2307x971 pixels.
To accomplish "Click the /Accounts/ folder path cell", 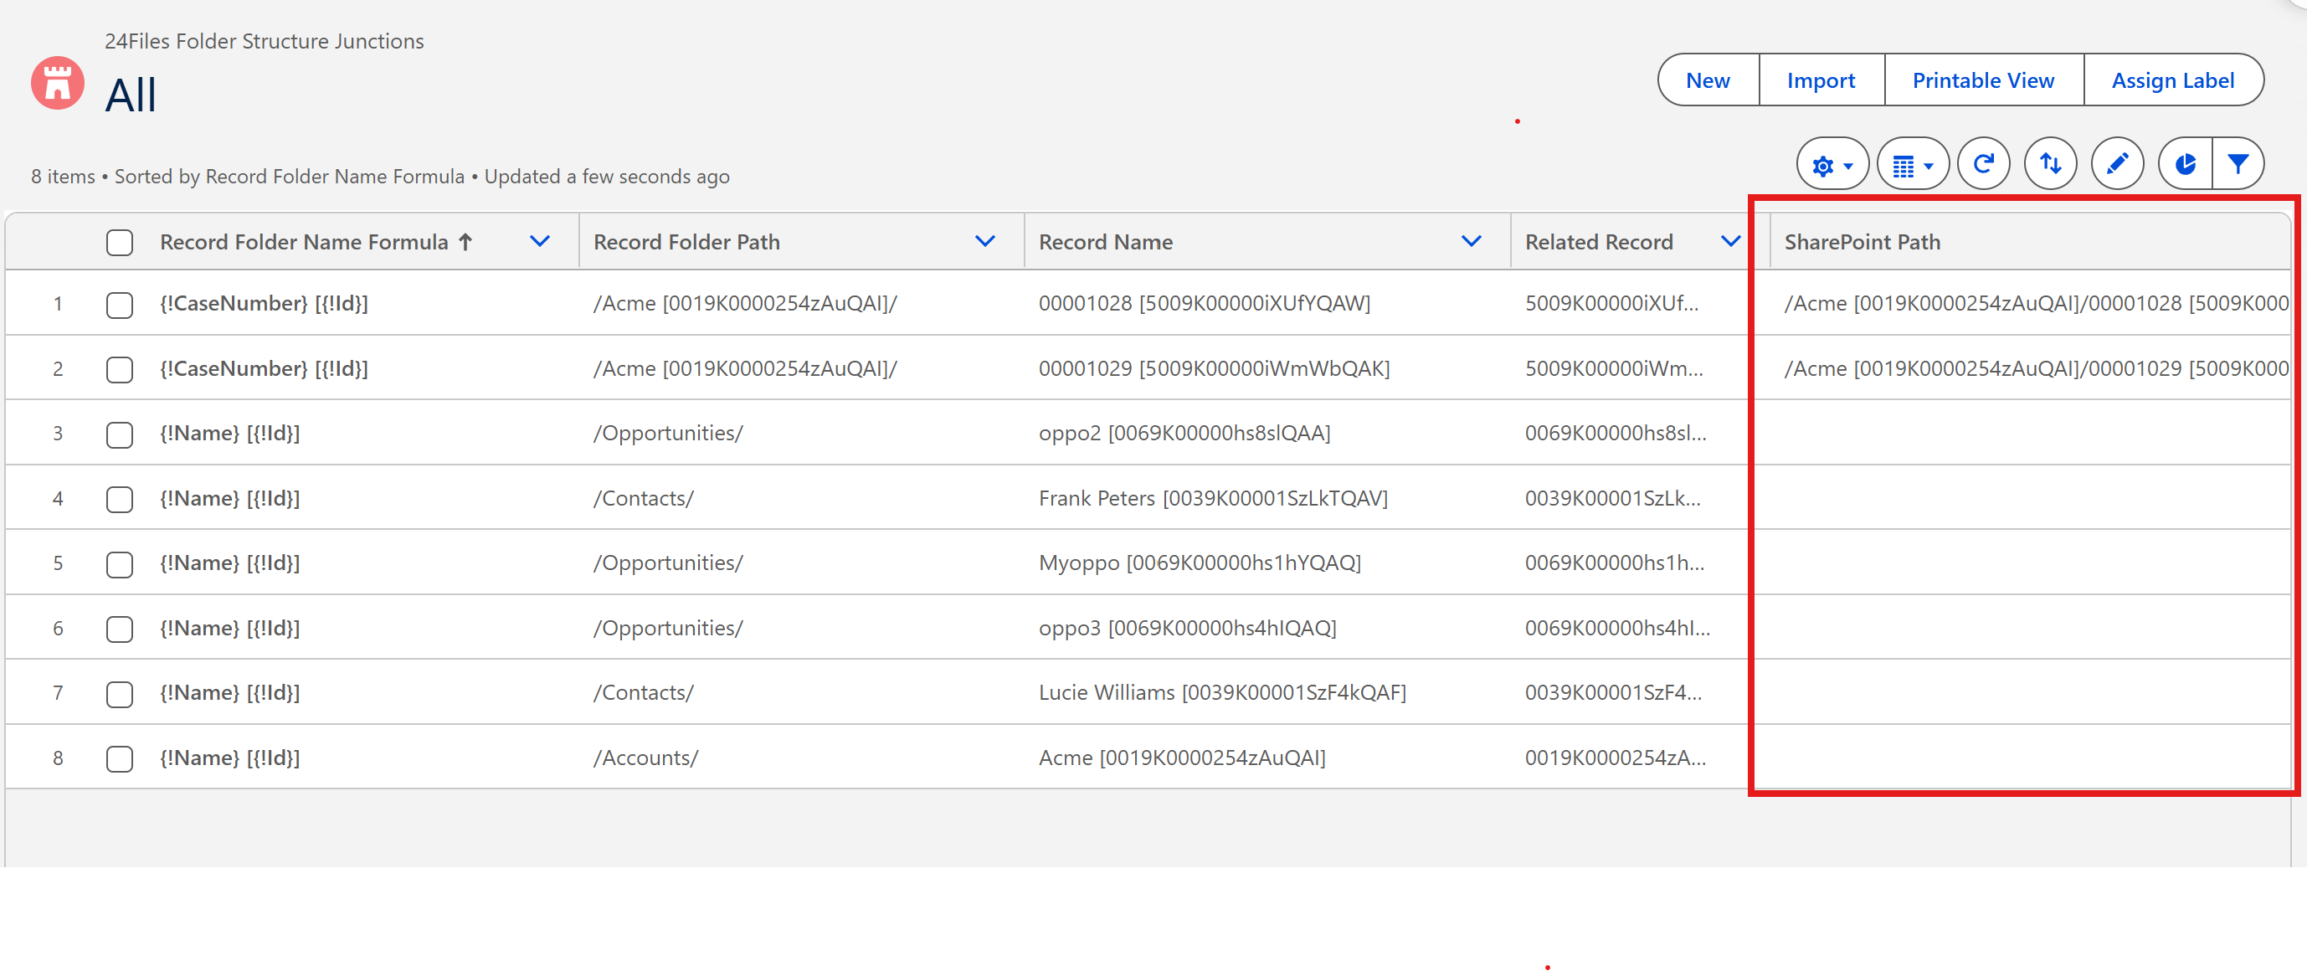I will tap(645, 758).
